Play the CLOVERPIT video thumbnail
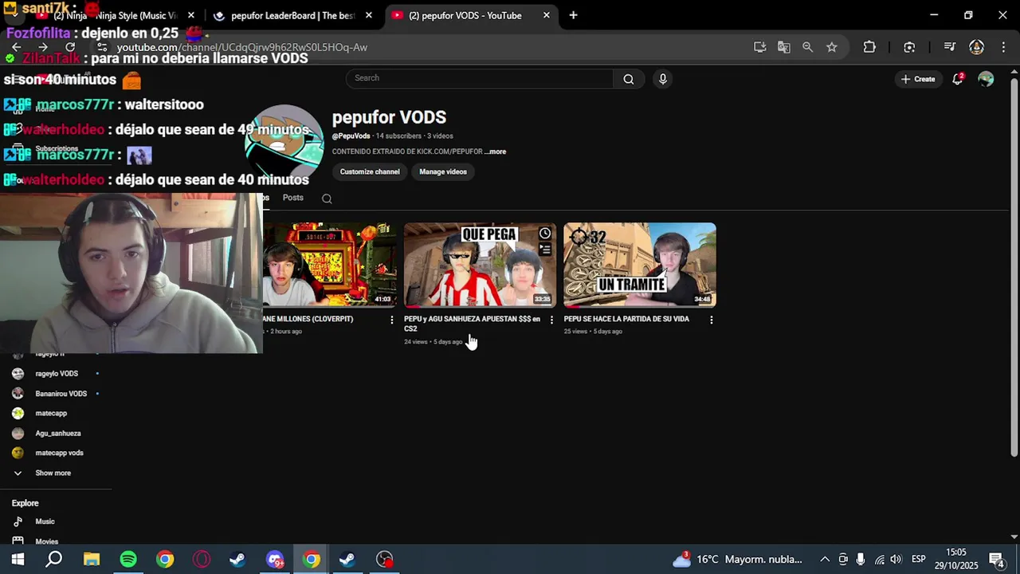This screenshot has width=1020, height=574. 330,265
